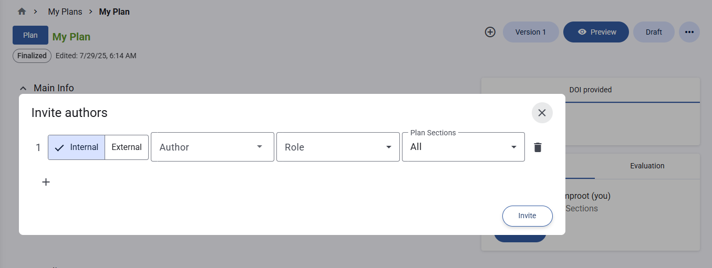Viewport: 712px width, 268px height.
Task: Open the DOI provided tab
Action: 590,90
